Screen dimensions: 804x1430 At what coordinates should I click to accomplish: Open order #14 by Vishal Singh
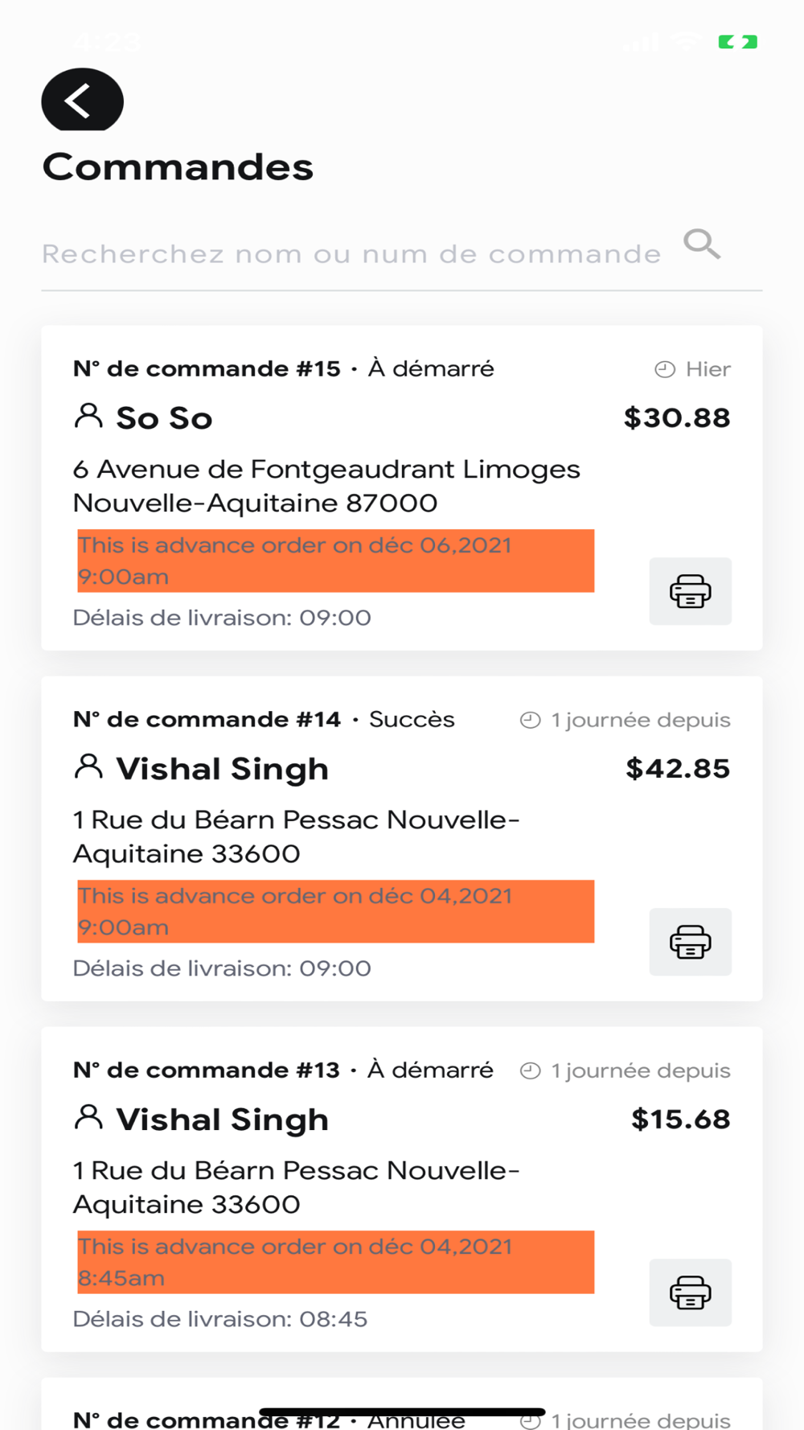tap(402, 839)
